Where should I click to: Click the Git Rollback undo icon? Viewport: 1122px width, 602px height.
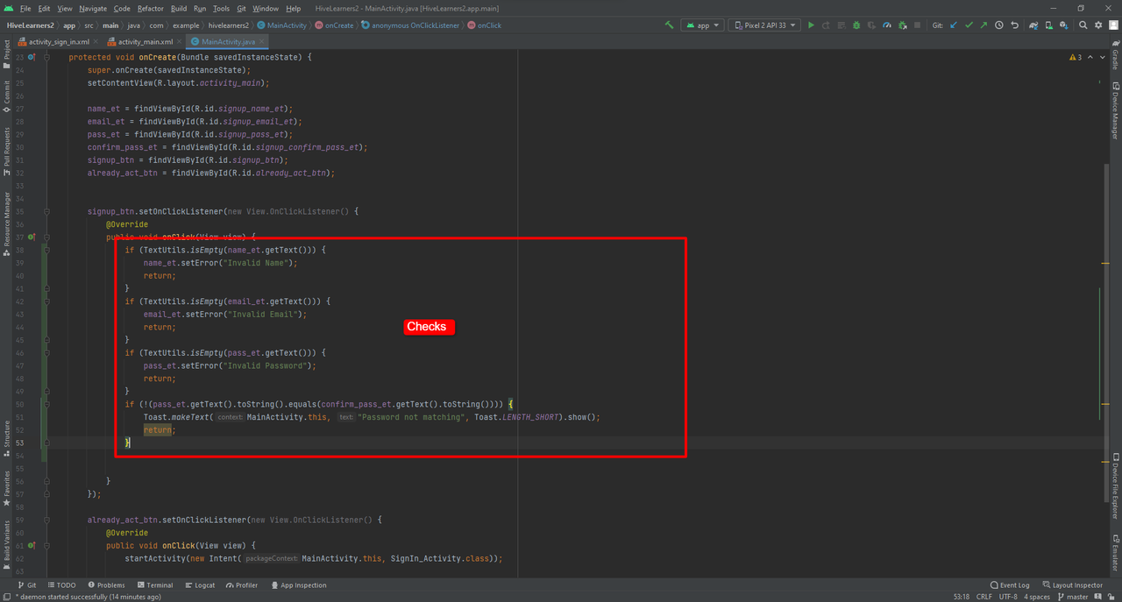pos(1015,25)
